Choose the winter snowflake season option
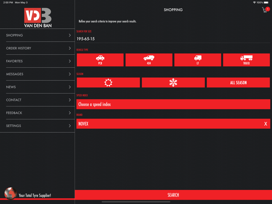Image resolution: width=272 pixels, height=204 pixels. 173,82
